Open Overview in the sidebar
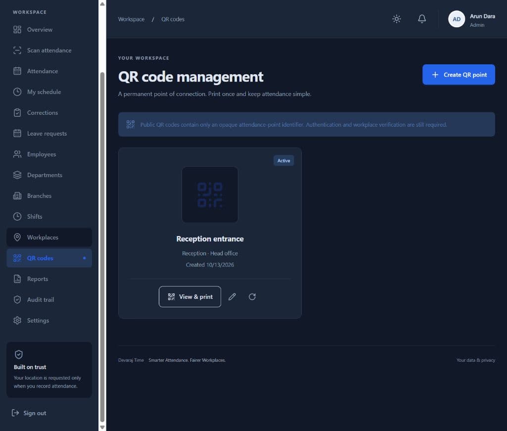The image size is (507, 431). tap(49, 30)
